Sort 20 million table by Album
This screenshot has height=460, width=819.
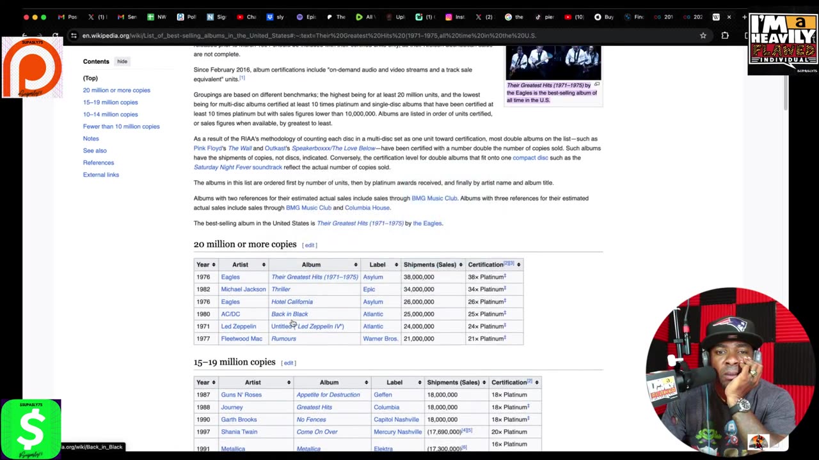tap(315, 264)
